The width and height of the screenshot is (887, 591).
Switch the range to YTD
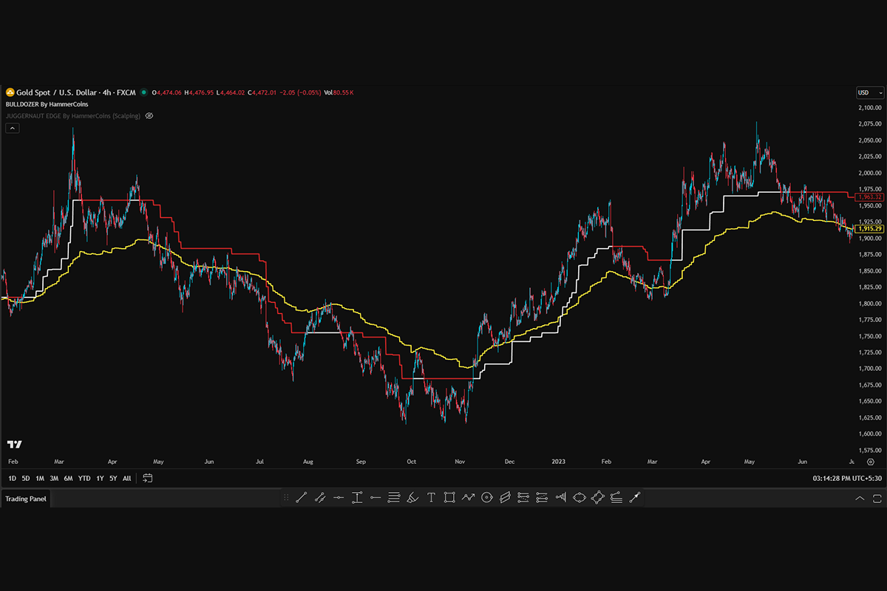(x=84, y=478)
